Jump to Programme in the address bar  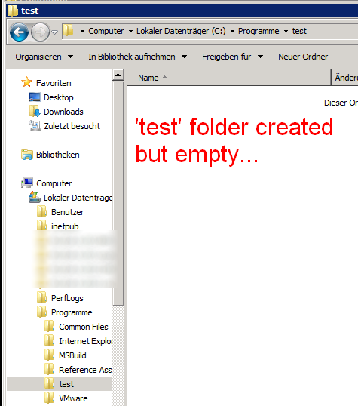259,32
